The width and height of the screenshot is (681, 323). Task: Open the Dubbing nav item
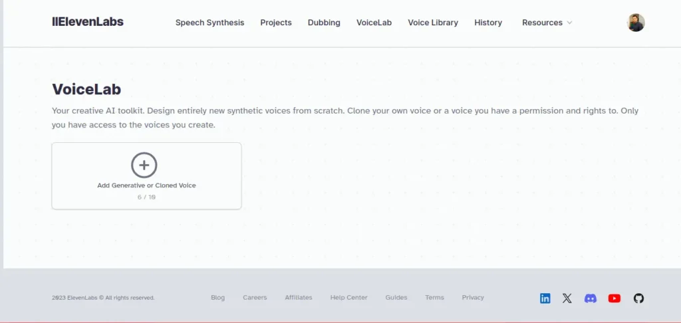(x=324, y=23)
